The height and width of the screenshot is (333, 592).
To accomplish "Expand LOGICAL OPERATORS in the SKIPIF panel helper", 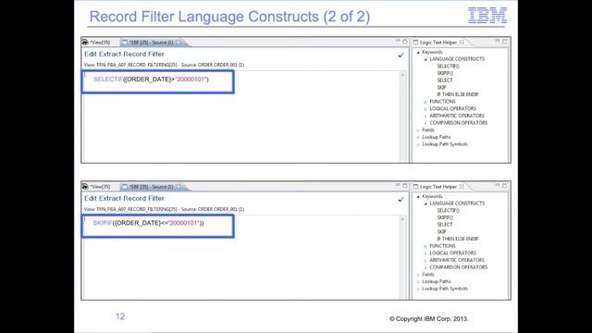I will pos(425,253).
